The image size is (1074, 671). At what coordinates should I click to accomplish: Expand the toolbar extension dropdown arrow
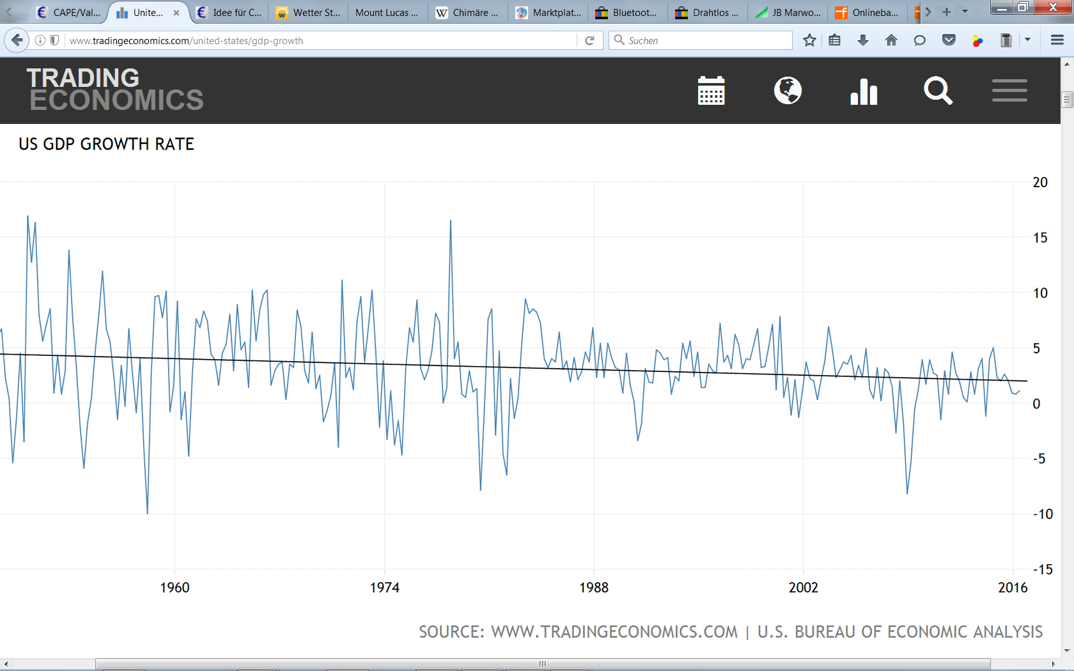1027,40
